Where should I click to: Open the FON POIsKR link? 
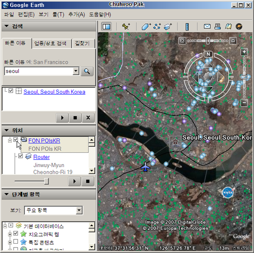[44, 141]
